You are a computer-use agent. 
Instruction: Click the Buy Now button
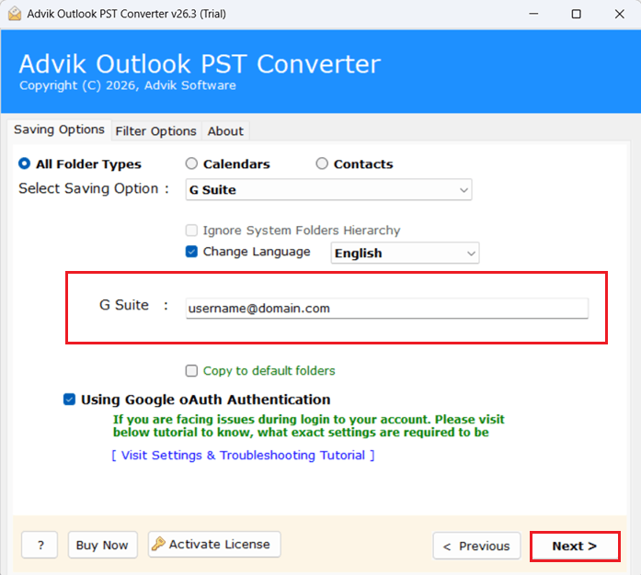[x=102, y=545]
